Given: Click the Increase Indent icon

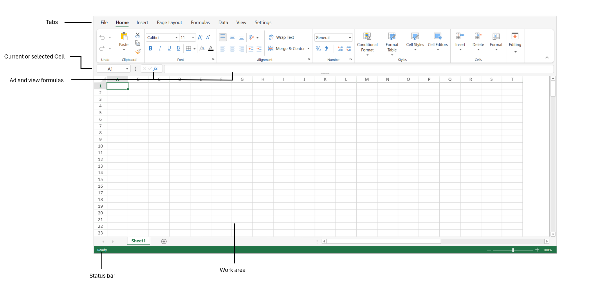Looking at the screenshot, I should pos(259,49).
